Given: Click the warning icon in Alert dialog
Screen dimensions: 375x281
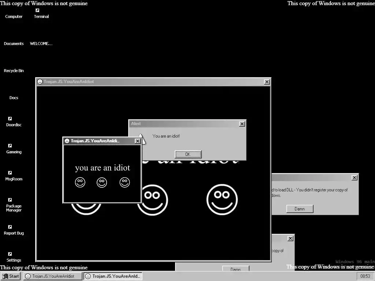Looking at the screenshot, I should (143, 139).
